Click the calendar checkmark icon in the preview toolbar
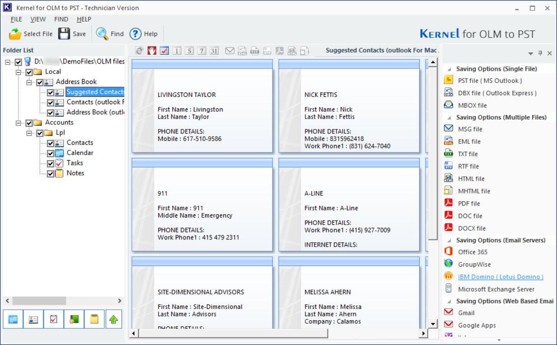 point(164,51)
